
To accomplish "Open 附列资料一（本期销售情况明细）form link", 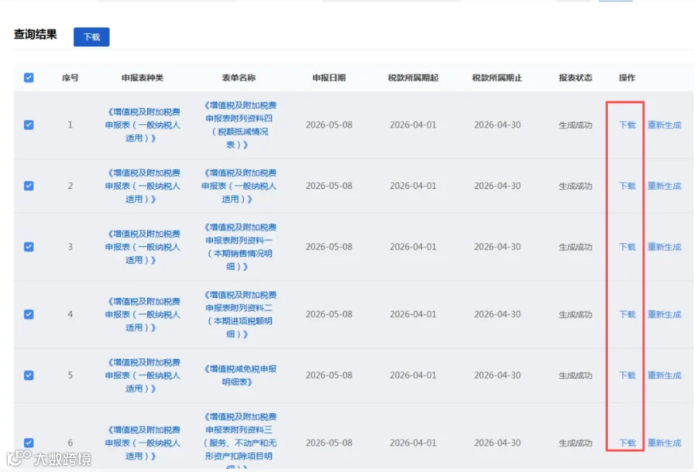I will point(239,247).
